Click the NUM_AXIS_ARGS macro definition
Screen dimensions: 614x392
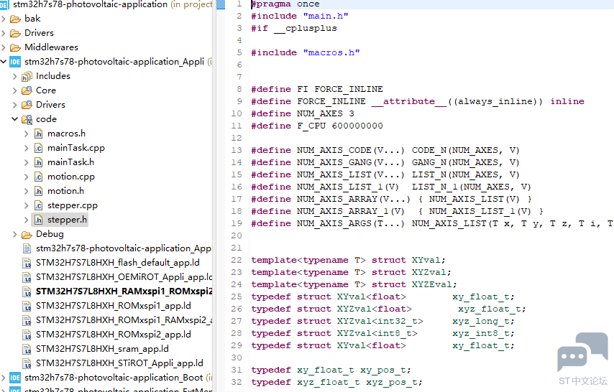tap(432, 224)
